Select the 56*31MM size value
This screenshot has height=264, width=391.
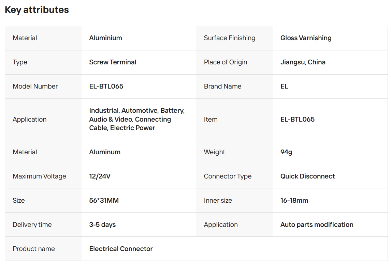tap(104, 201)
